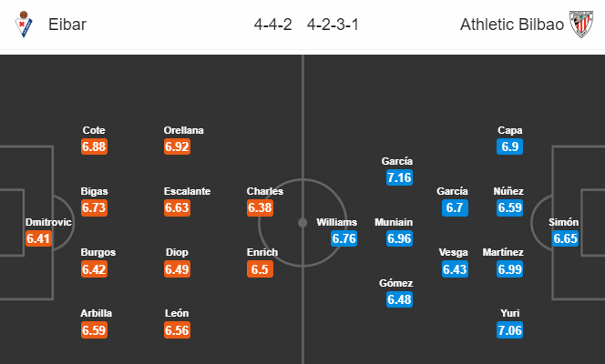
Task: Select Orellana's 6.92 rating badge
Action: point(177,147)
